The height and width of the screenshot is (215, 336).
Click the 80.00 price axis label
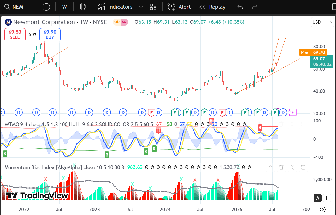click(319, 47)
